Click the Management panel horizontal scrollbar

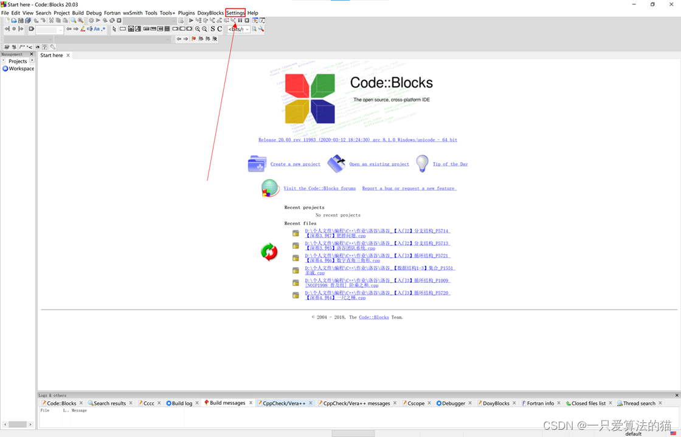tap(18, 424)
